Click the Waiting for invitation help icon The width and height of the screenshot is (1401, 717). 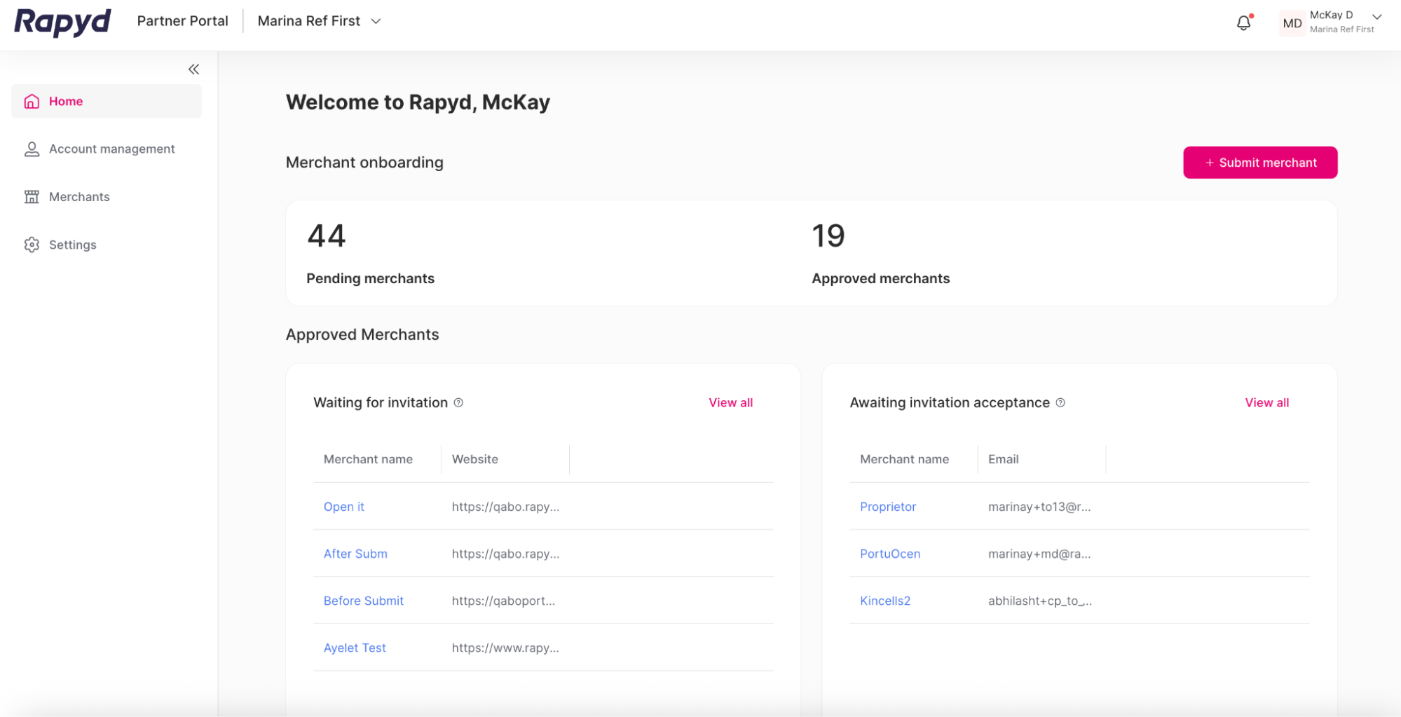(x=459, y=402)
